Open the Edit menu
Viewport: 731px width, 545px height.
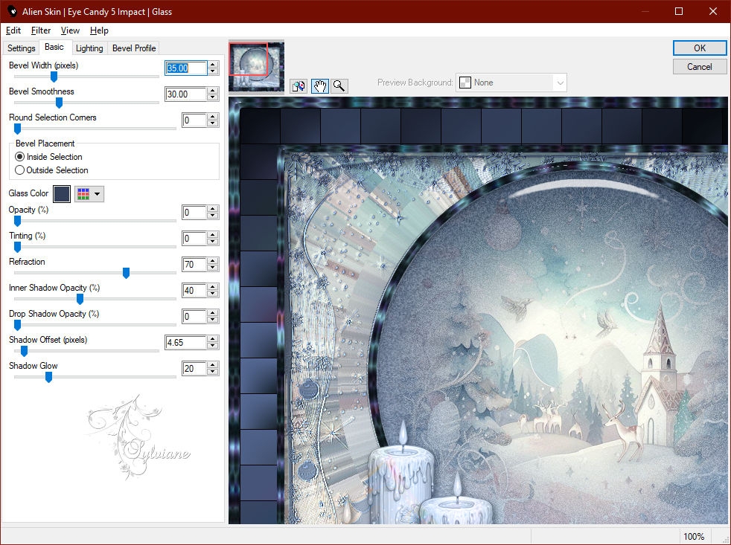tap(13, 30)
